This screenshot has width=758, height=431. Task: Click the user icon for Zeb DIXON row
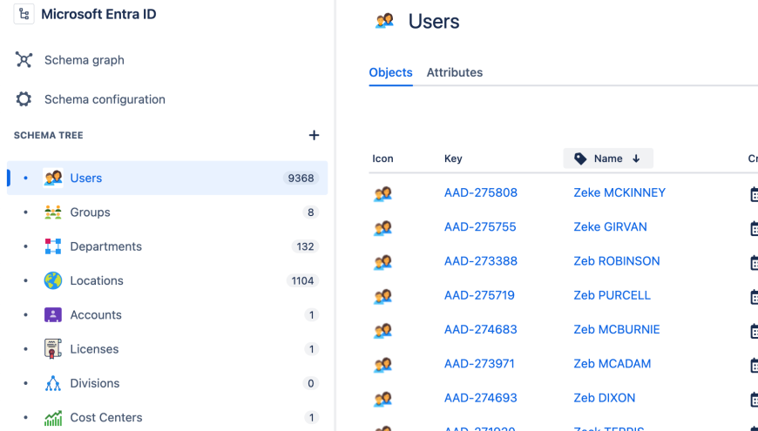pyautogui.click(x=382, y=399)
